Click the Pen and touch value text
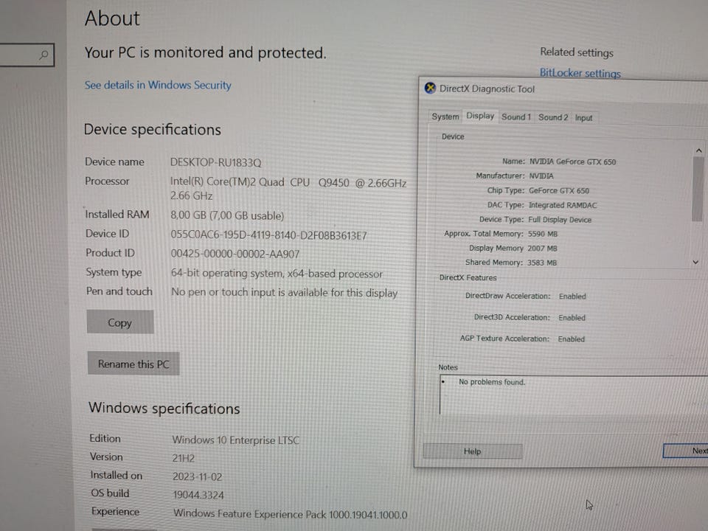The height and width of the screenshot is (531, 708). coord(284,293)
